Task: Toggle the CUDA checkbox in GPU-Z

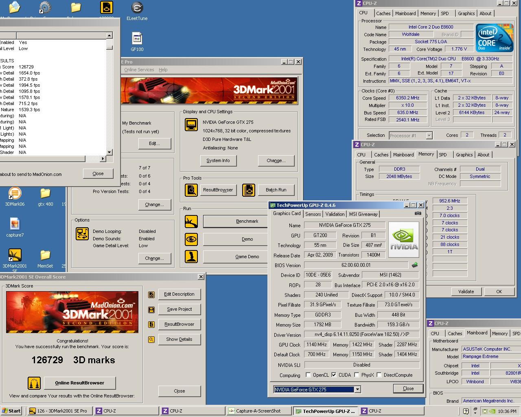Action: tap(334, 375)
